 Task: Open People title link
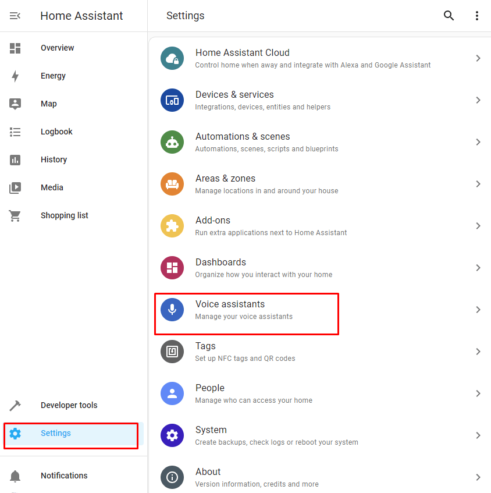pos(210,388)
